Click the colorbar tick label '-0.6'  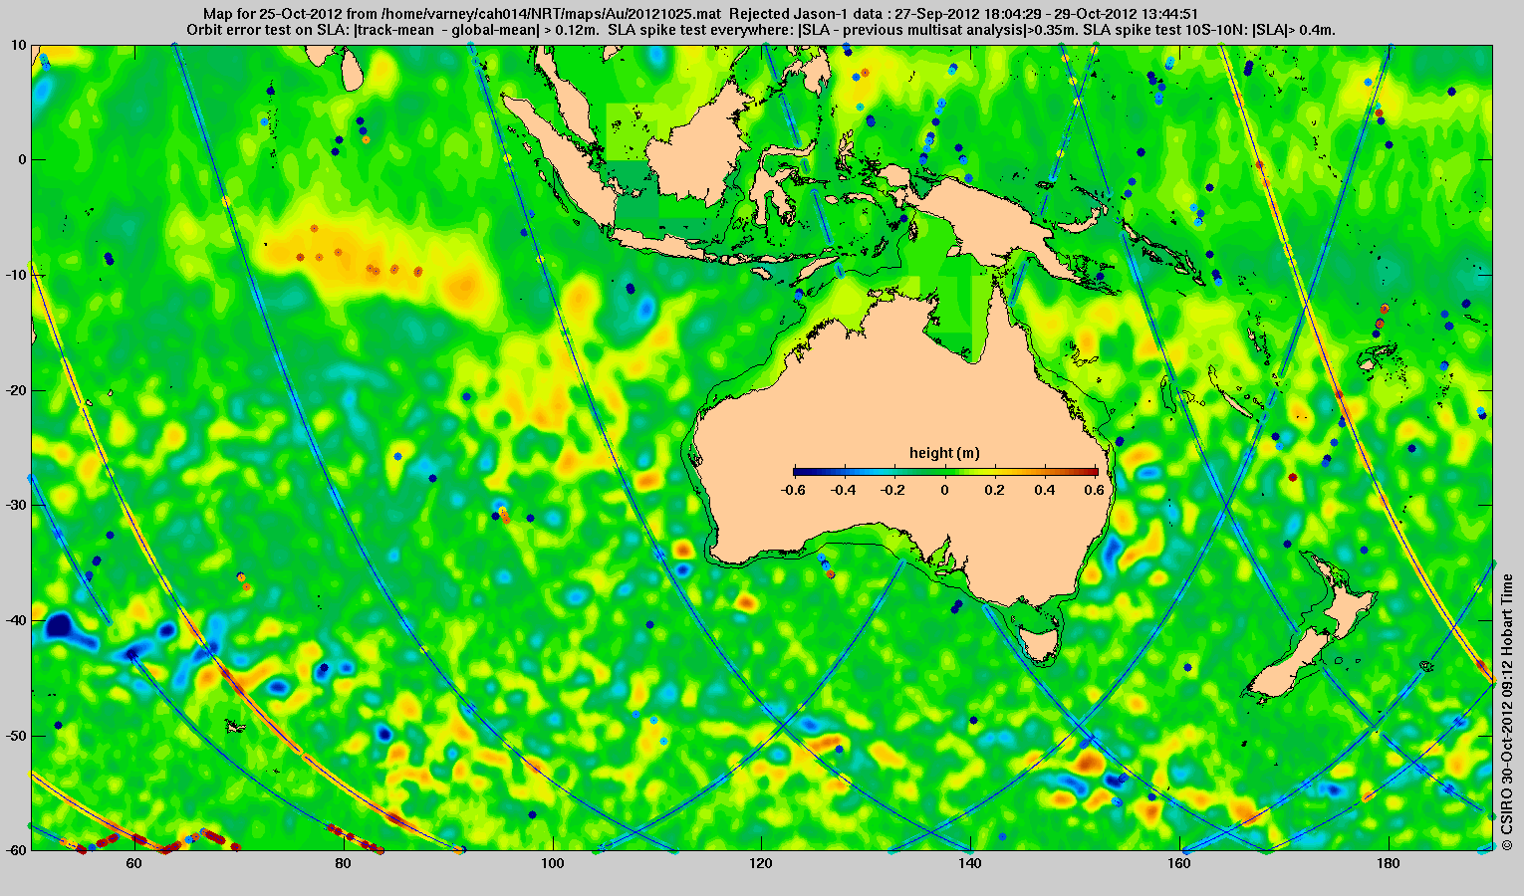pyautogui.click(x=794, y=490)
